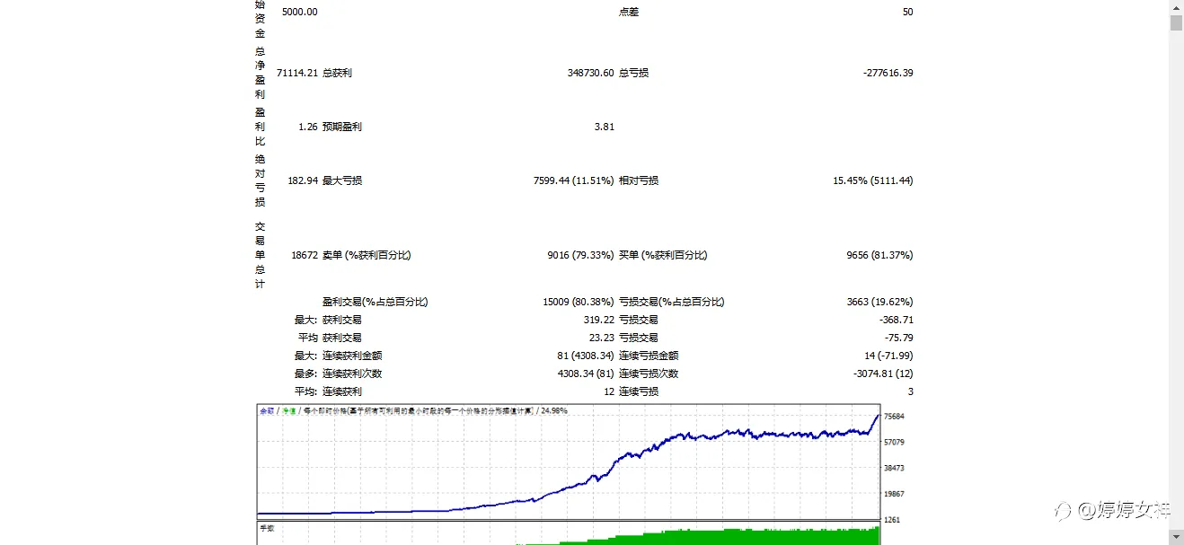
Task: Select gross loss value -277616.39
Action: pyautogui.click(x=888, y=73)
